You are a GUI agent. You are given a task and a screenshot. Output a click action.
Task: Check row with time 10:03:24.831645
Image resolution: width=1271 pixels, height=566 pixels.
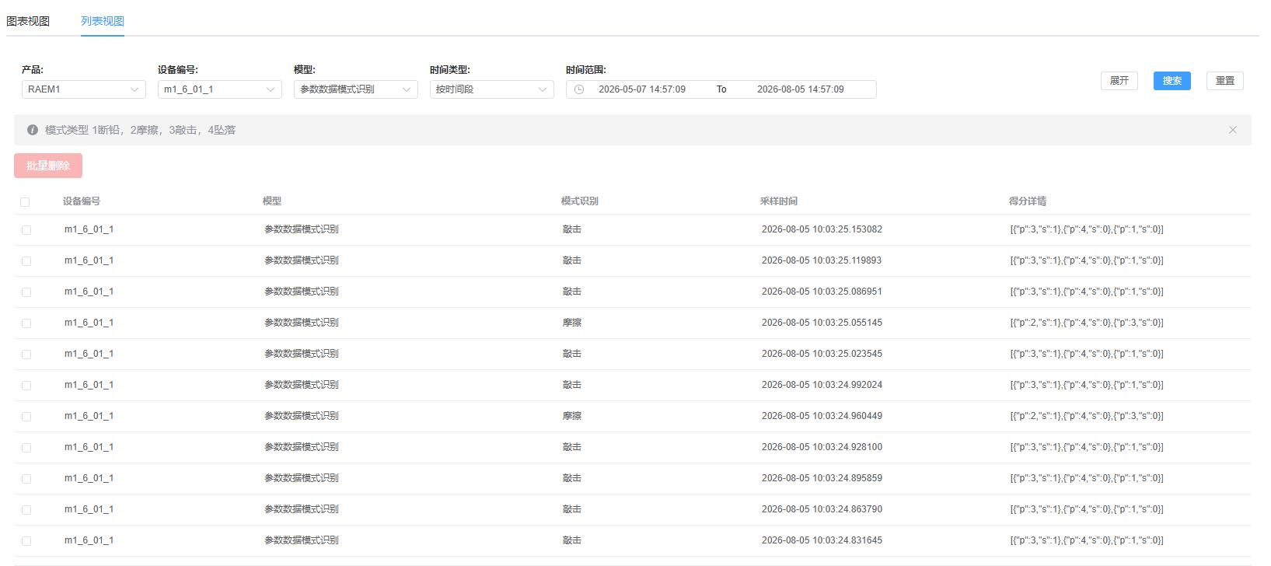(x=26, y=541)
